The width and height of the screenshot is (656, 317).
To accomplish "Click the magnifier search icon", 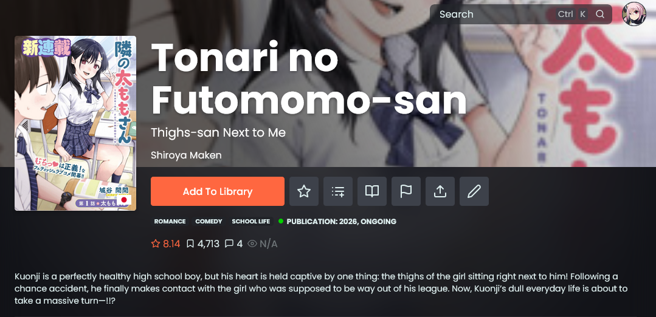I will point(600,14).
